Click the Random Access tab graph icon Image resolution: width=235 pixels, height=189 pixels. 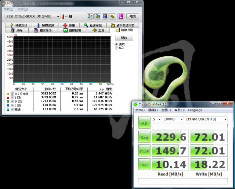coord(117,30)
